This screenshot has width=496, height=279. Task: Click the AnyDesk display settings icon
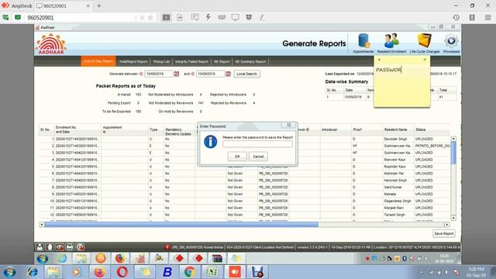235,17
